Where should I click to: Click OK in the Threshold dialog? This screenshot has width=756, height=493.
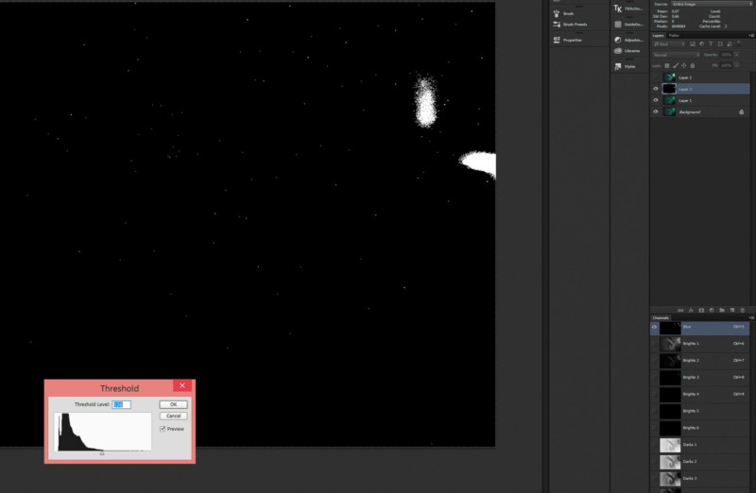point(173,404)
